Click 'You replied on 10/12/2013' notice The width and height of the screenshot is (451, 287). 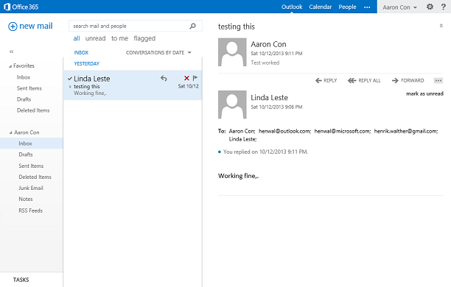coord(265,152)
